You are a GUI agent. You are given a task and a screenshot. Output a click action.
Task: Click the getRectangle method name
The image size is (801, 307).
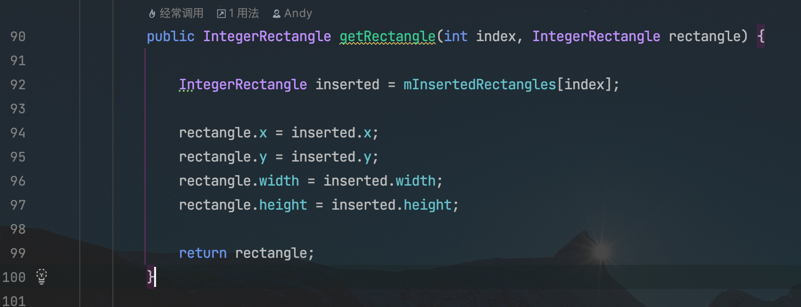pos(387,37)
